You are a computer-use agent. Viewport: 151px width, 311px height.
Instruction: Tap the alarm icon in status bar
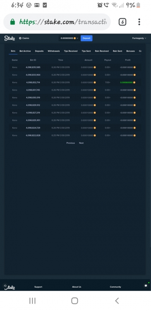100,5
